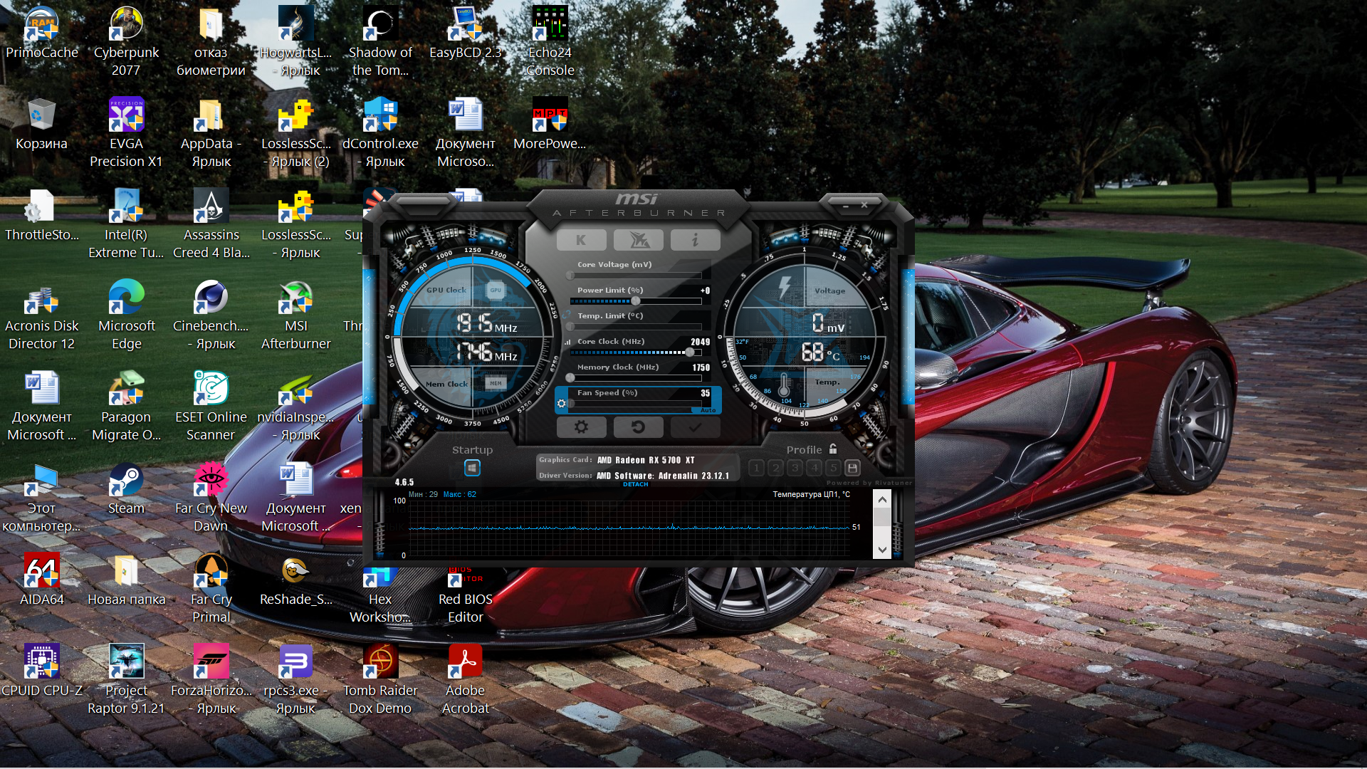1367x769 pixels.
Task: Click the DETACH monitoring link
Action: pyautogui.click(x=635, y=484)
